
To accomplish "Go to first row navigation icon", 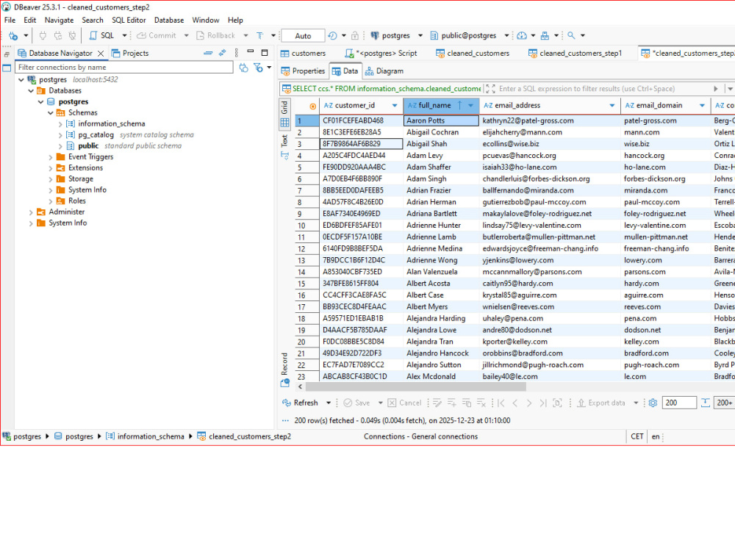I will (501, 403).
